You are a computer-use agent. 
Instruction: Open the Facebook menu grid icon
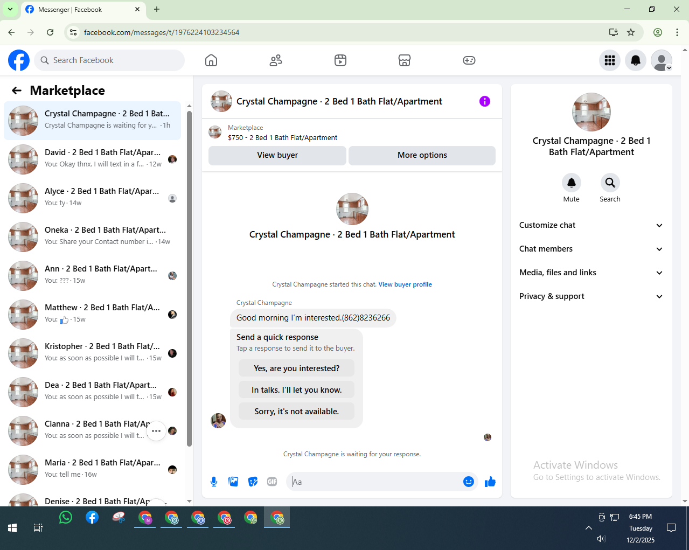610,60
